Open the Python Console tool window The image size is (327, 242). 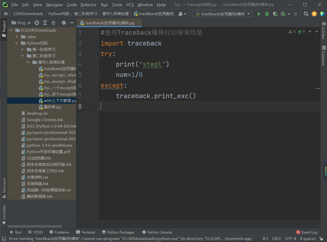(x=157, y=232)
